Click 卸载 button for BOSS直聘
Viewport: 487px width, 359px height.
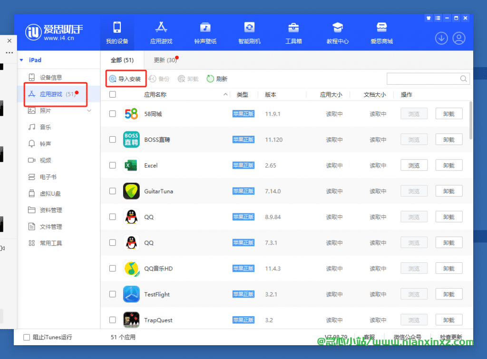click(x=449, y=140)
